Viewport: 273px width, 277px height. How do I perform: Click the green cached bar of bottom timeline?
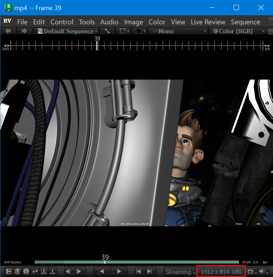click(x=137, y=262)
